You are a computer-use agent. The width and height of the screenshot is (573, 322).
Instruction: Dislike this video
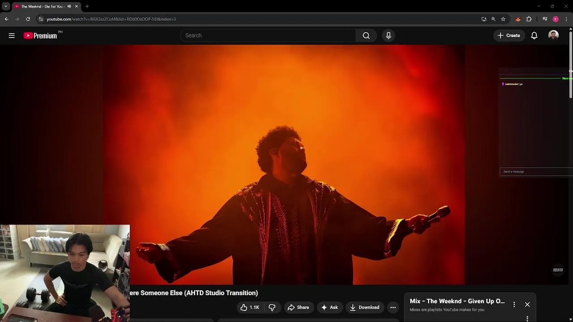tap(272, 307)
